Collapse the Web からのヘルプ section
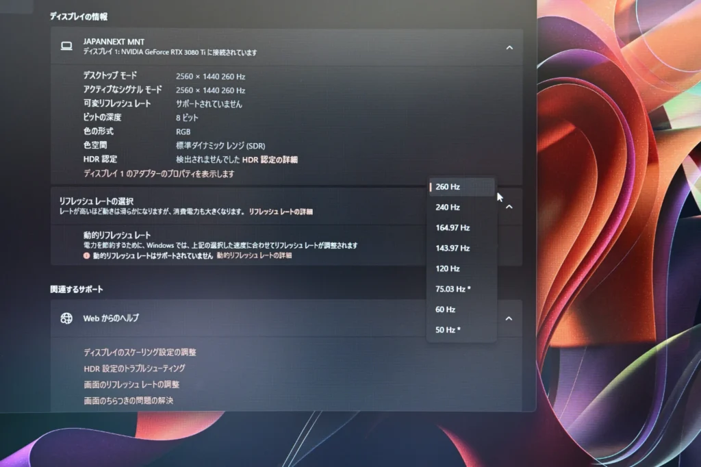Image resolution: width=701 pixels, height=467 pixels. pyautogui.click(x=509, y=318)
